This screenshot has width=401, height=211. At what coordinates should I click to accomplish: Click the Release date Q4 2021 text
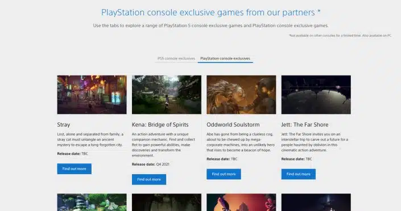tap(151, 164)
